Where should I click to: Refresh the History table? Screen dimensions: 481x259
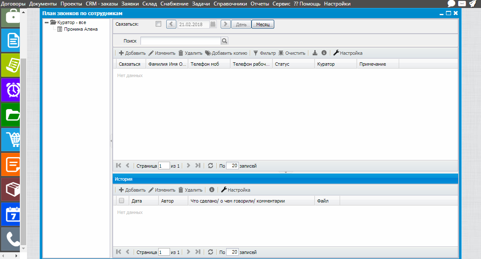click(x=211, y=252)
